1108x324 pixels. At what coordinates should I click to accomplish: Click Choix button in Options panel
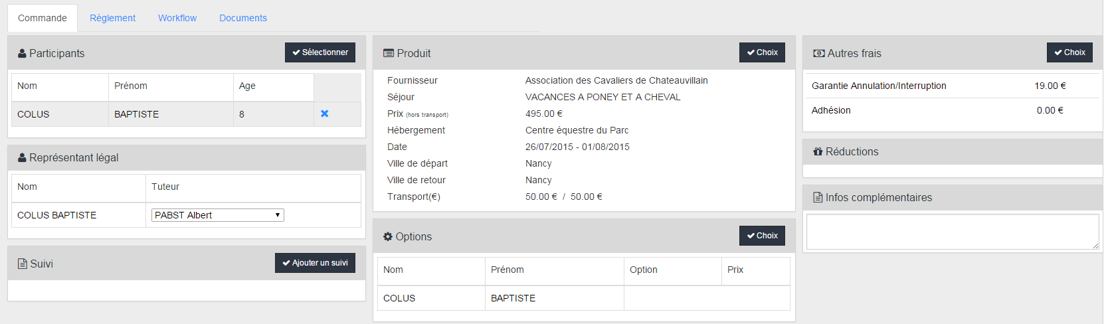click(x=762, y=236)
